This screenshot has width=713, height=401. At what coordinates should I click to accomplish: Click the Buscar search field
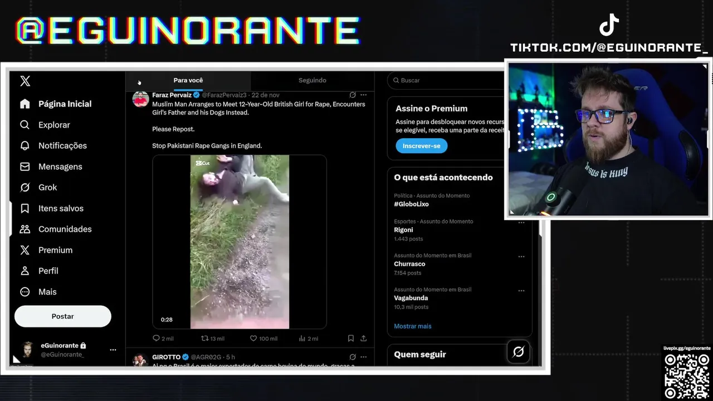[446, 81]
